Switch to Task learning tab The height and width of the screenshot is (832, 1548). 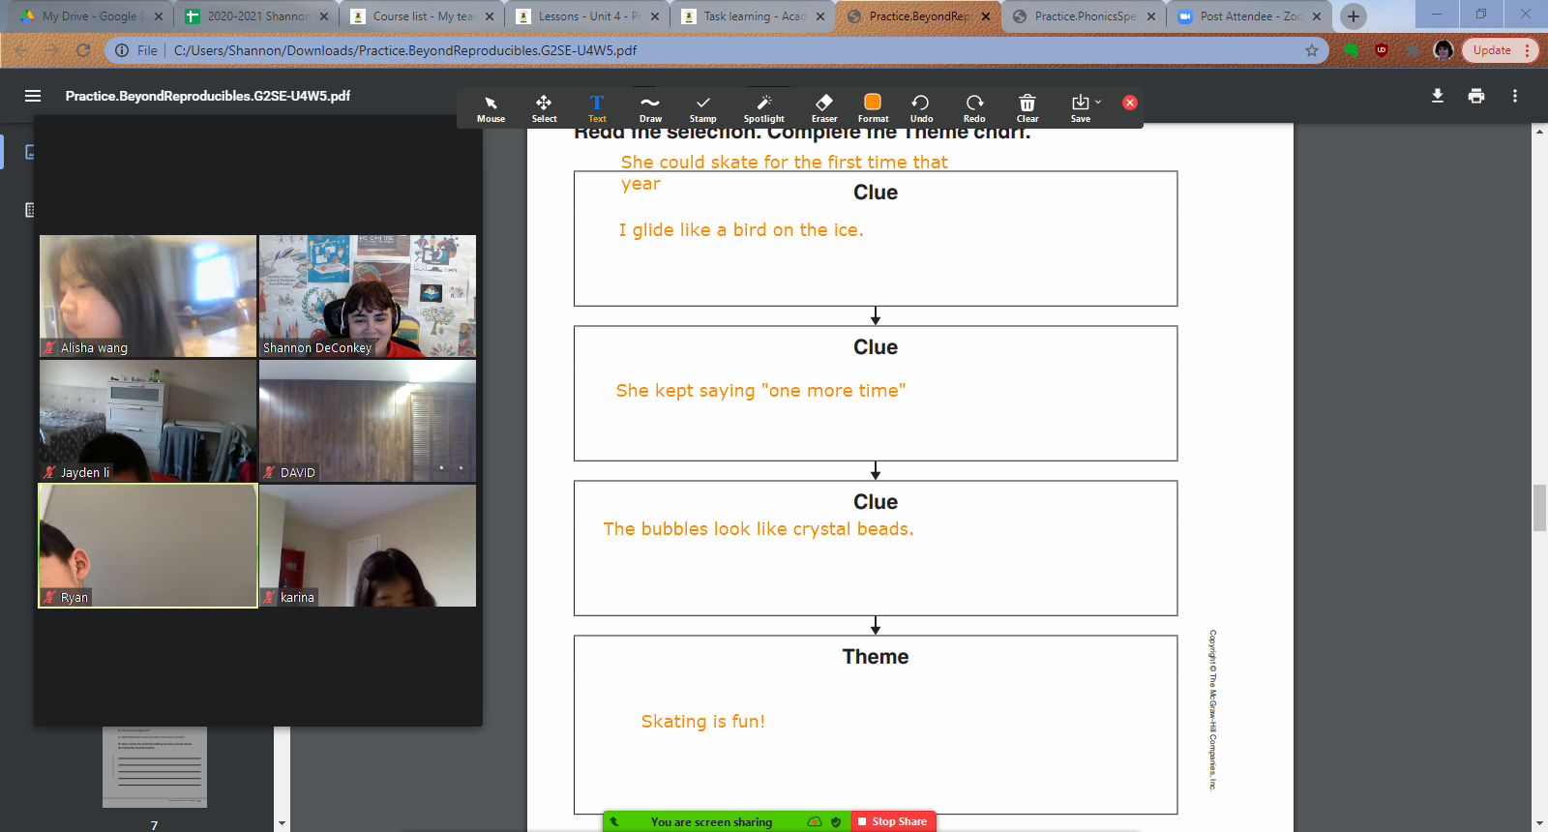click(753, 16)
